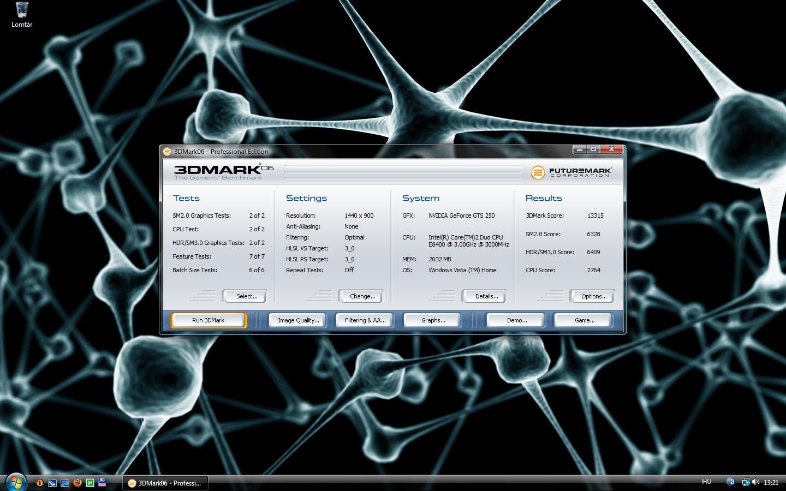The height and width of the screenshot is (491, 786).
Task: Launch Firefox from the quick launch bar
Action: pos(78,482)
